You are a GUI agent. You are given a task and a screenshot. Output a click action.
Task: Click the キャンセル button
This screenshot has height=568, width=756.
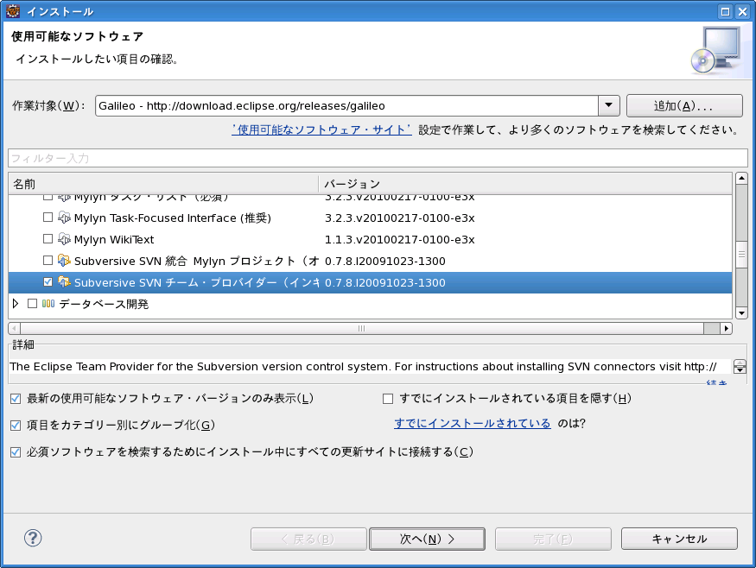pos(679,539)
